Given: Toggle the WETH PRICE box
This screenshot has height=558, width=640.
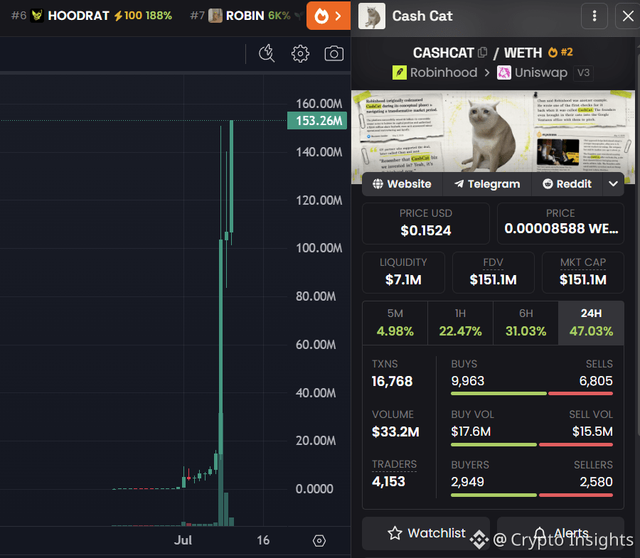Looking at the screenshot, I should [x=560, y=223].
